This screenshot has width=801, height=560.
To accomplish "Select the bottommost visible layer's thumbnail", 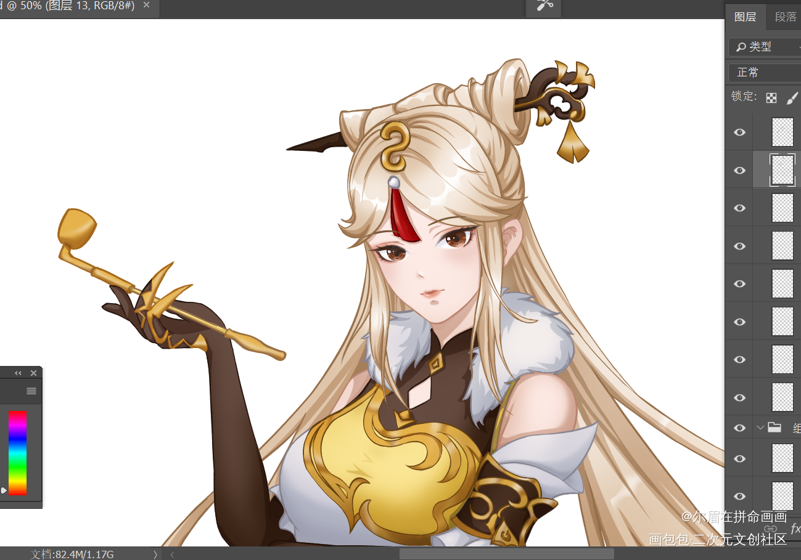I will point(783,496).
